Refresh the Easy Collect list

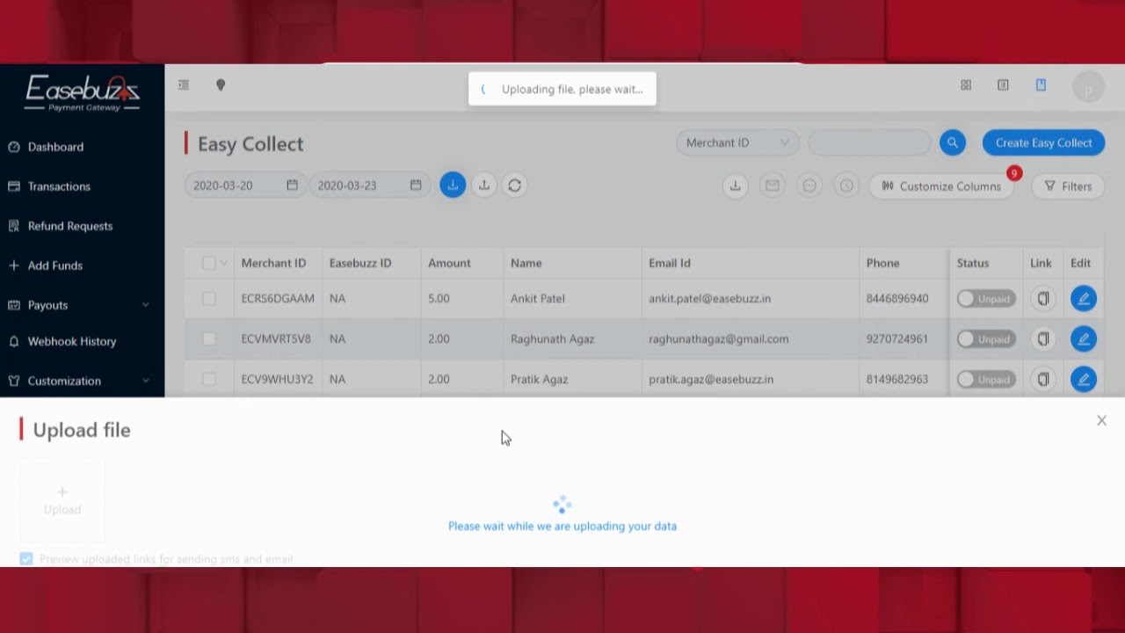click(x=514, y=185)
